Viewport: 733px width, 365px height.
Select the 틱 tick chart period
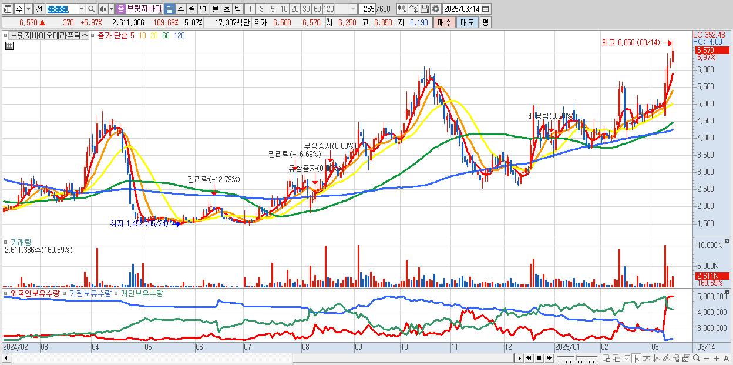(237, 9)
